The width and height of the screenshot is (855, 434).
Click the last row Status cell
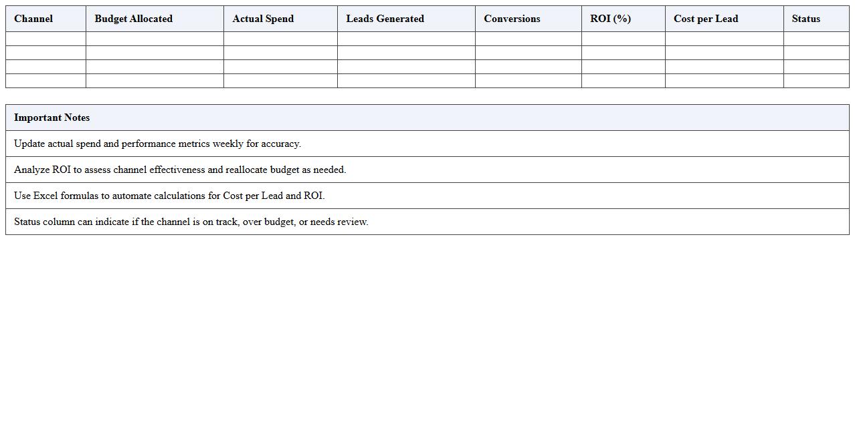click(816, 81)
